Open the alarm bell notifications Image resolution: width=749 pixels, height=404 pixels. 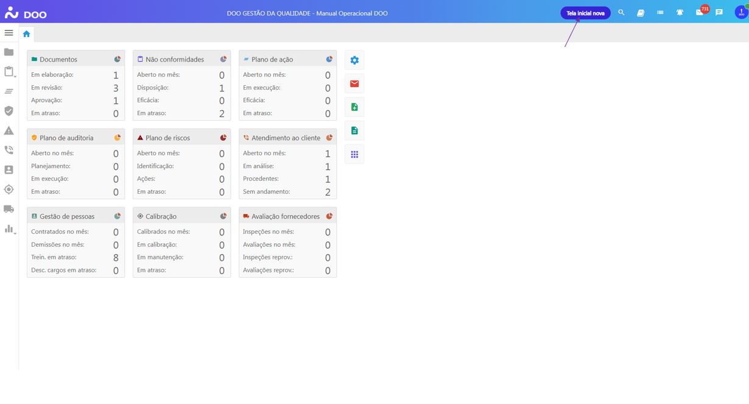click(x=680, y=12)
